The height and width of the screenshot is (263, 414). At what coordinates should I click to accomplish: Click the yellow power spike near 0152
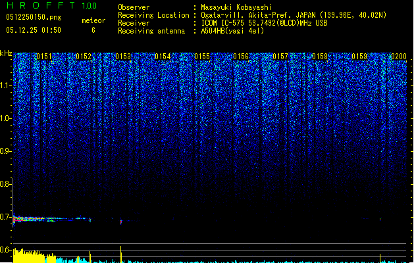click(x=90, y=256)
